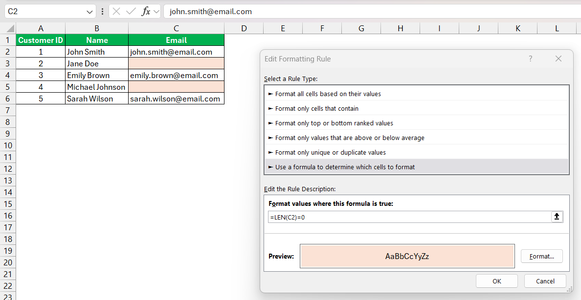This screenshot has height=300, width=581.
Task: Select 'Format only top or bottom ranked values'
Action: 417,123
